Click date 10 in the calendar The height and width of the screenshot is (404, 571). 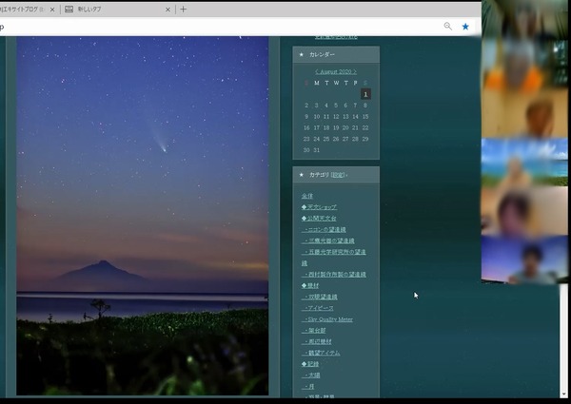[317, 116]
